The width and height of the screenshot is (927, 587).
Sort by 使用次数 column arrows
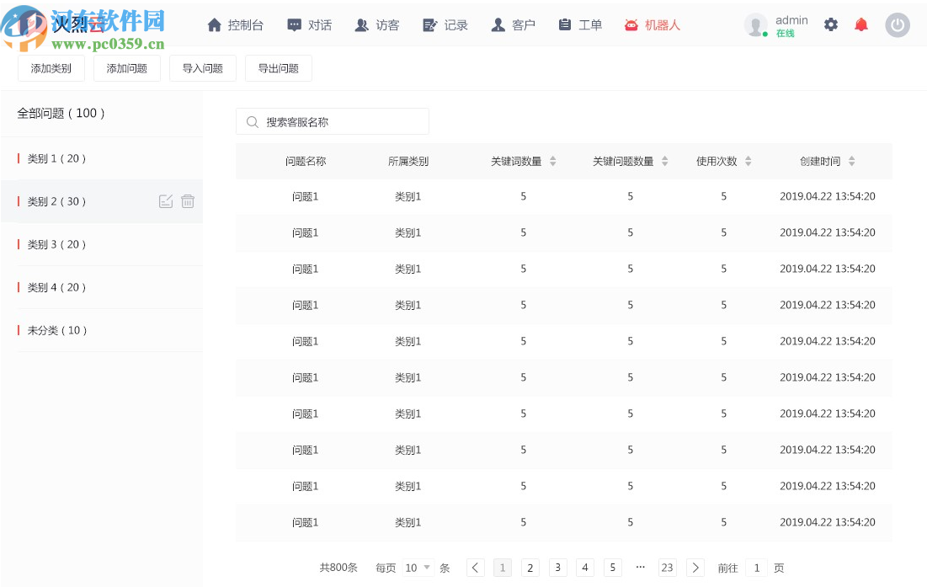click(x=748, y=161)
